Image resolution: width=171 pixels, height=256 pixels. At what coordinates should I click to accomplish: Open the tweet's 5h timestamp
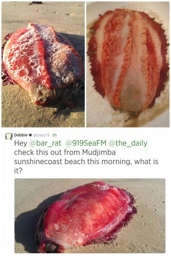click(55, 135)
